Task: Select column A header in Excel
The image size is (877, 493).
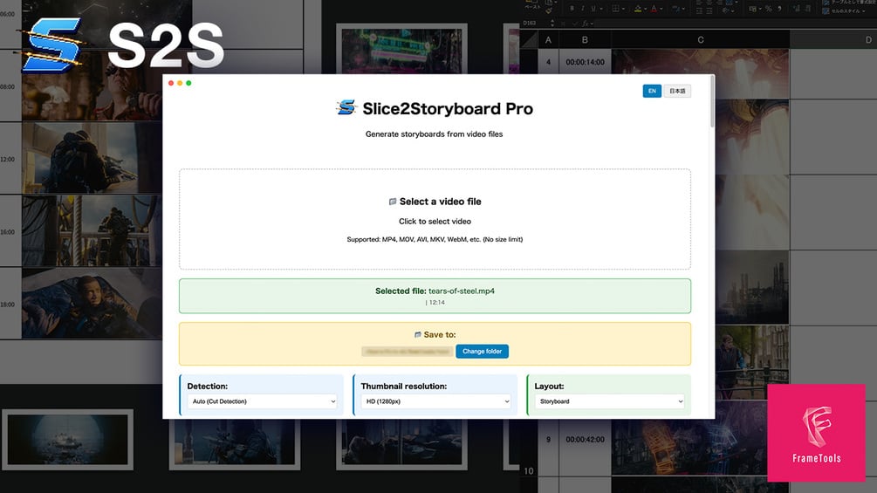Action: pyautogui.click(x=548, y=39)
